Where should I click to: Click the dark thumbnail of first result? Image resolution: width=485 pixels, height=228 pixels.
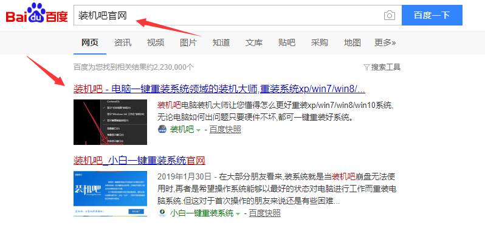pyautogui.click(x=110, y=122)
